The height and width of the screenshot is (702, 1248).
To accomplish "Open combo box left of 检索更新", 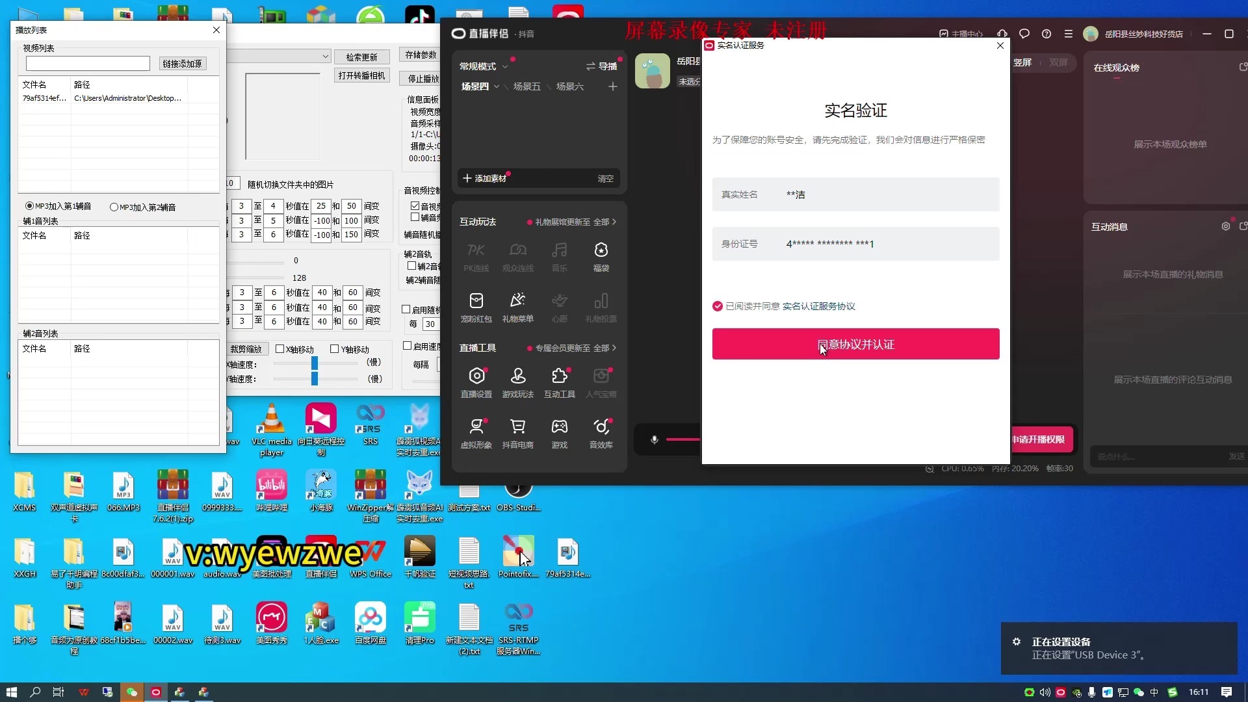I will pos(279,57).
